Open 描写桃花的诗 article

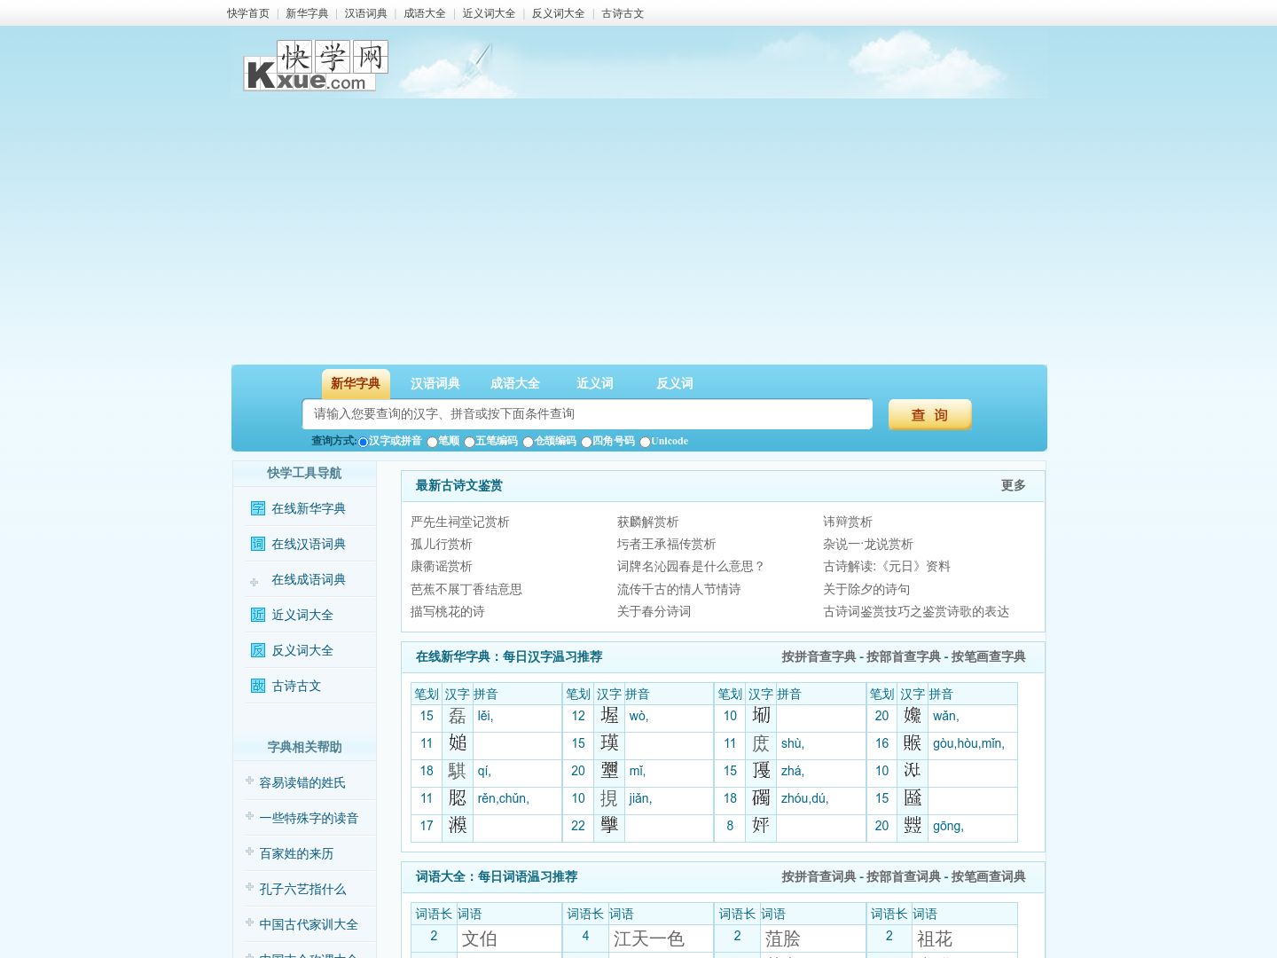448,611
